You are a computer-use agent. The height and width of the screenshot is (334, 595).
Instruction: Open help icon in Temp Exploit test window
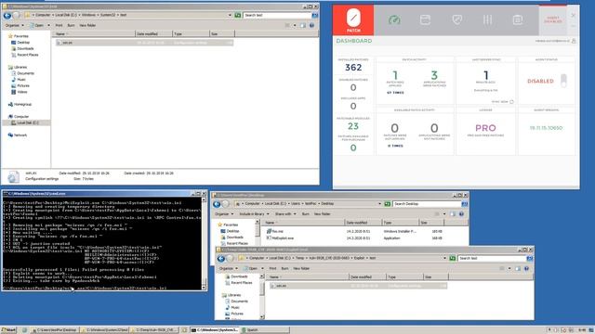point(526,268)
